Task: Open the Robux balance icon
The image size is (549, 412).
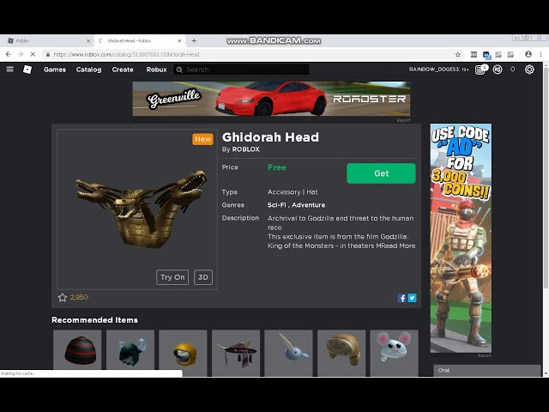Action: coord(498,70)
